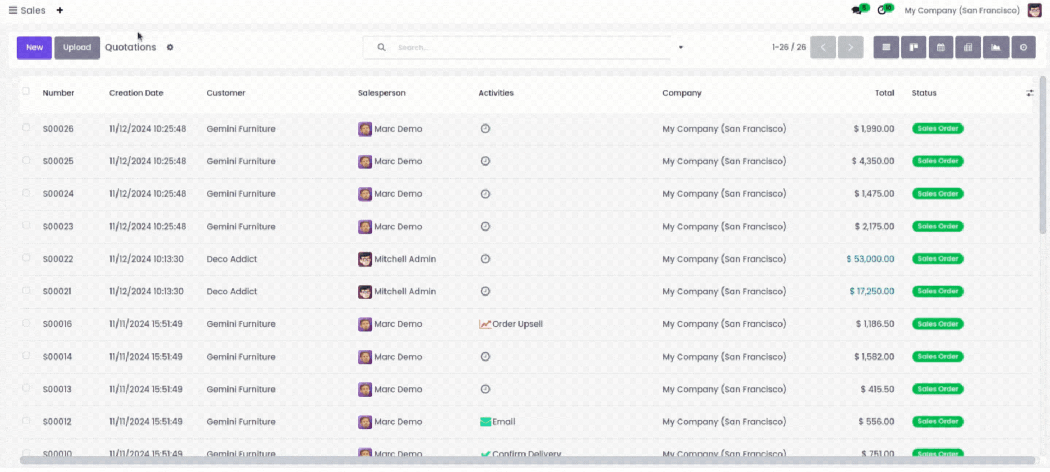Select the checkbox for order S00025
This screenshot has height=472, width=1050.
[x=26, y=160]
